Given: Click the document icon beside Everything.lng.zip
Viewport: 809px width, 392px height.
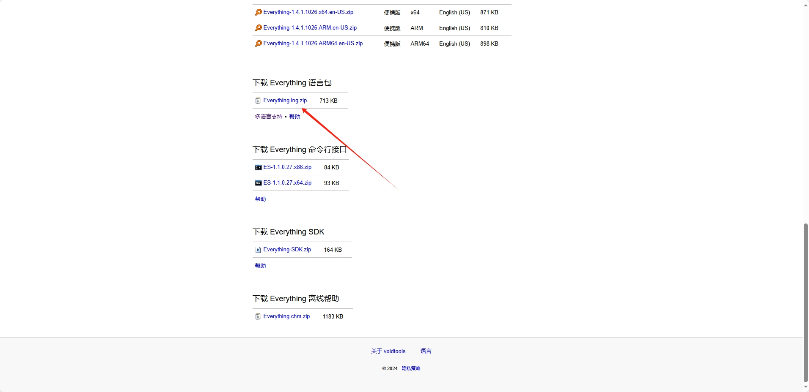Looking at the screenshot, I should [x=258, y=101].
